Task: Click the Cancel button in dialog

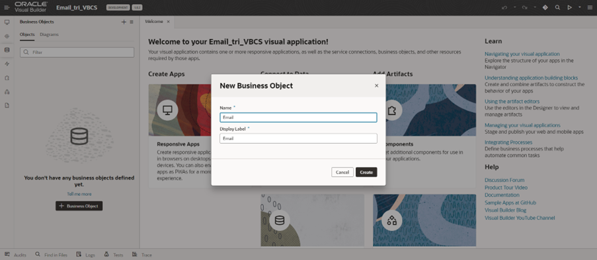Action: [x=342, y=172]
